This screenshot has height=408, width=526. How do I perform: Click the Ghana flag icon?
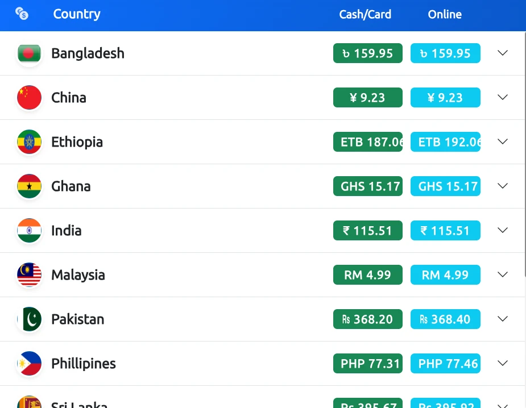[x=29, y=186]
